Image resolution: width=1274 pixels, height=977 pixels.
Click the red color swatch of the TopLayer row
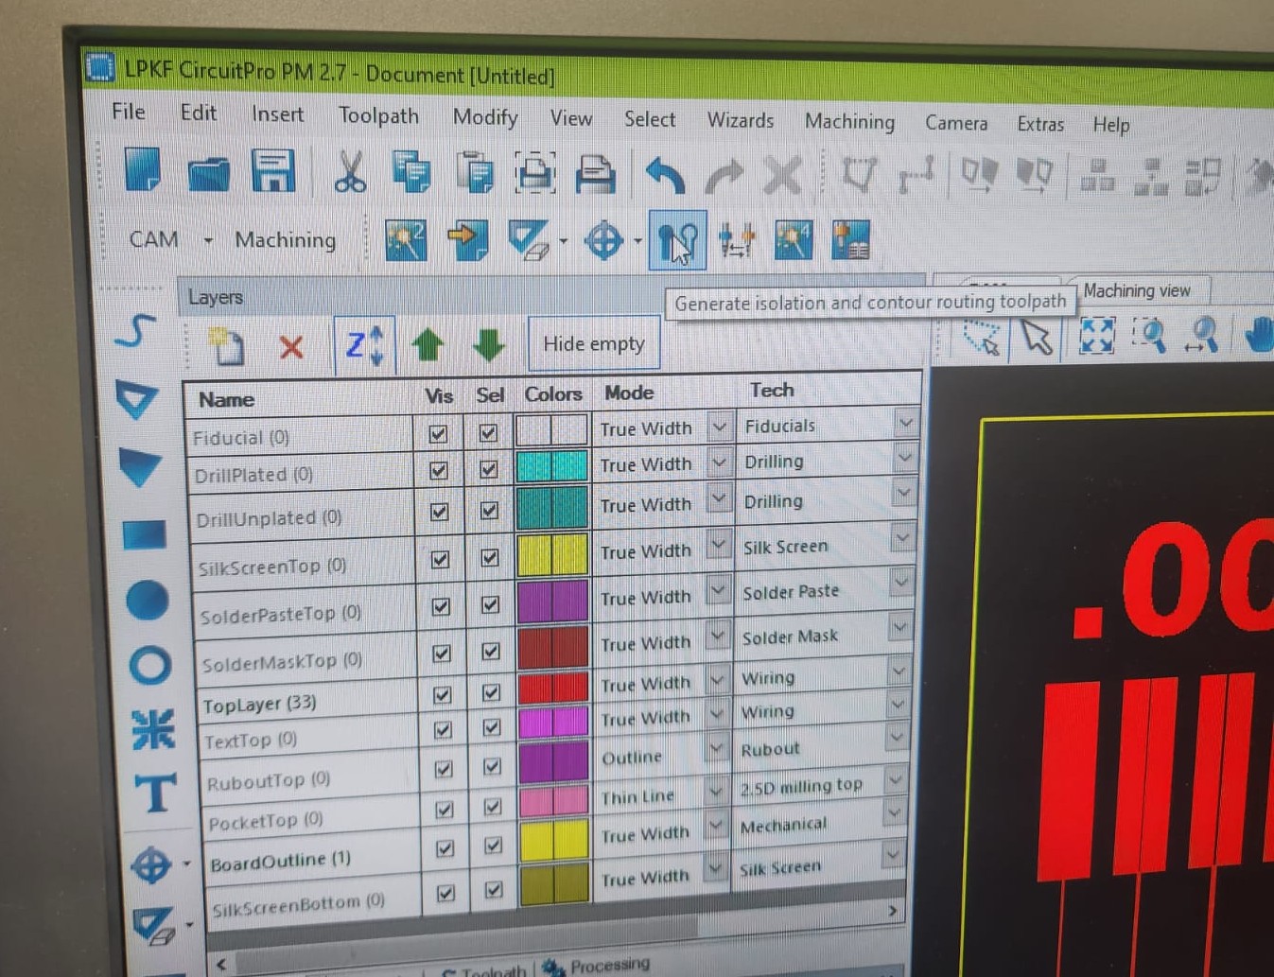(x=553, y=688)
